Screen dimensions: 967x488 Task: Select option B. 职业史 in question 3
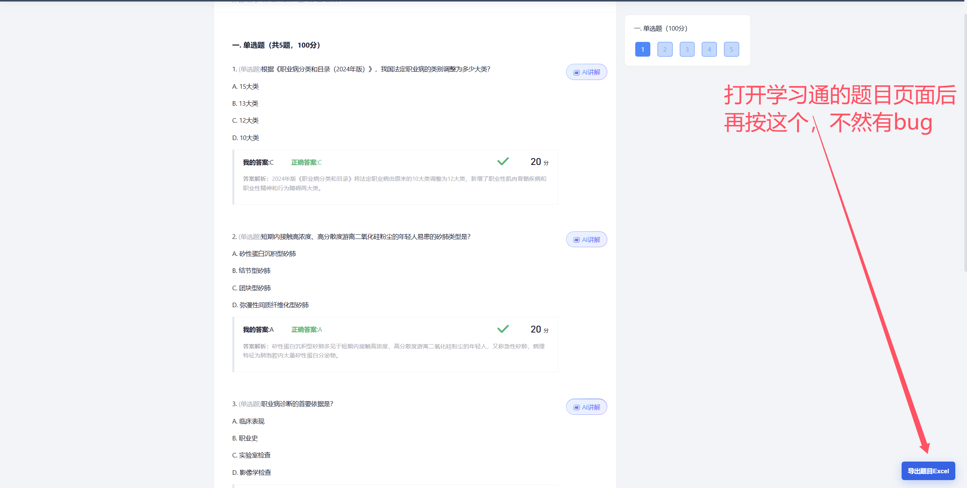pos(245,438)
